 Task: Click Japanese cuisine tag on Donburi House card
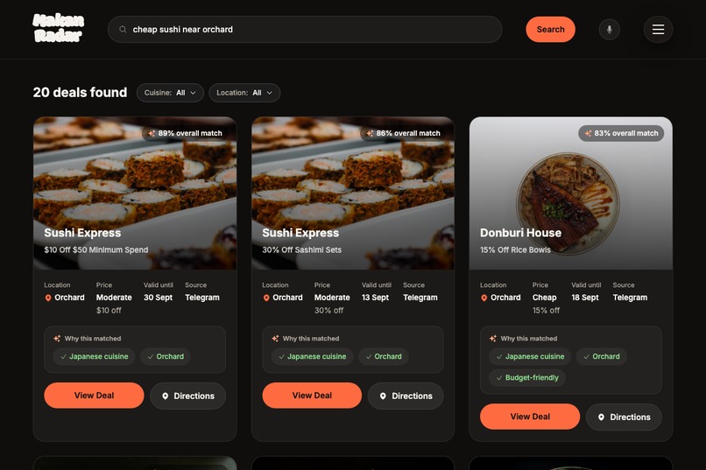click(x=530, y=357)
